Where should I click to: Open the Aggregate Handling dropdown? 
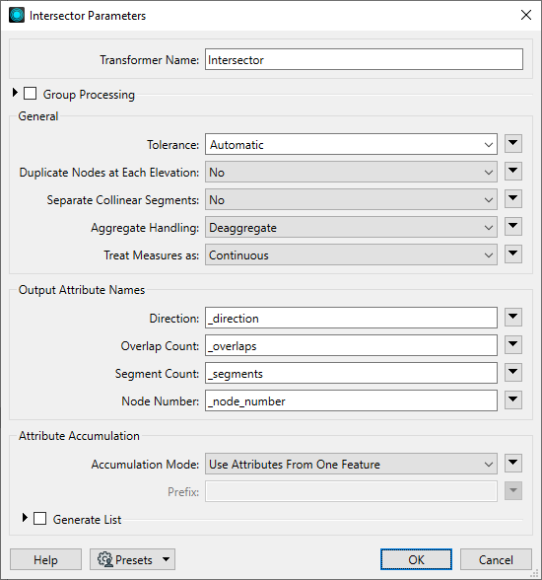click(x=351, y=228)
